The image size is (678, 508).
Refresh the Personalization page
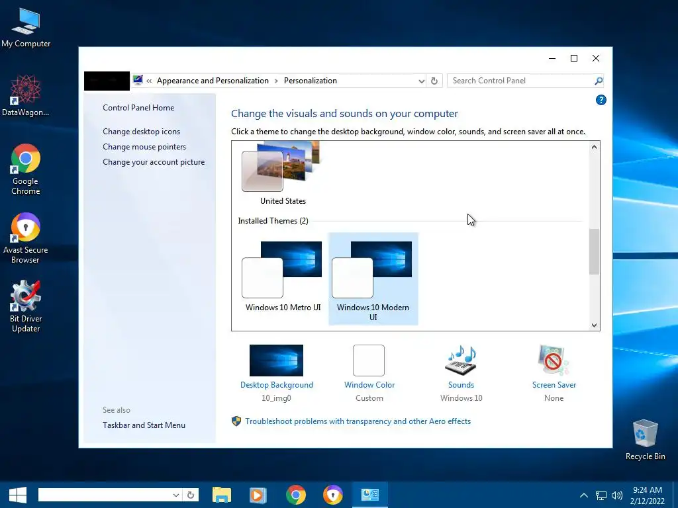(434, 81)
